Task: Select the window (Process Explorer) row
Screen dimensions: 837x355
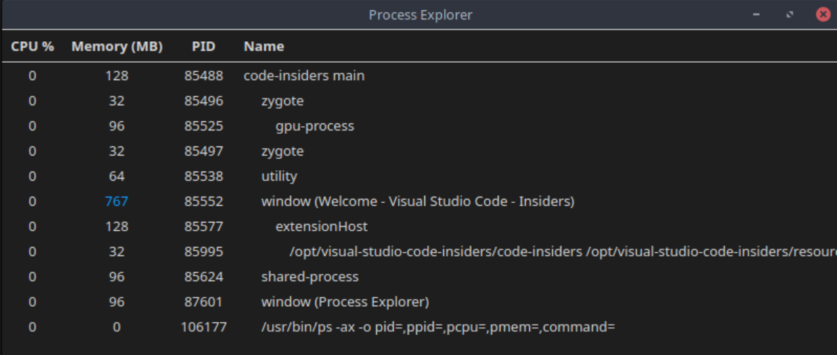Action: [x=419, y=302]
